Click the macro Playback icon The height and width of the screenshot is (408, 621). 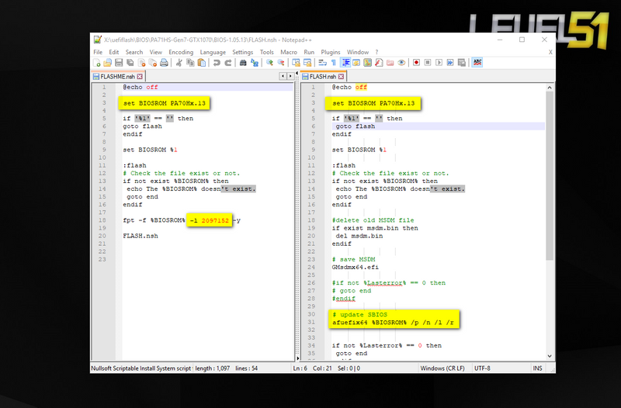(439, 63)
